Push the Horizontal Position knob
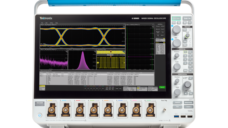 coord(177,81)
